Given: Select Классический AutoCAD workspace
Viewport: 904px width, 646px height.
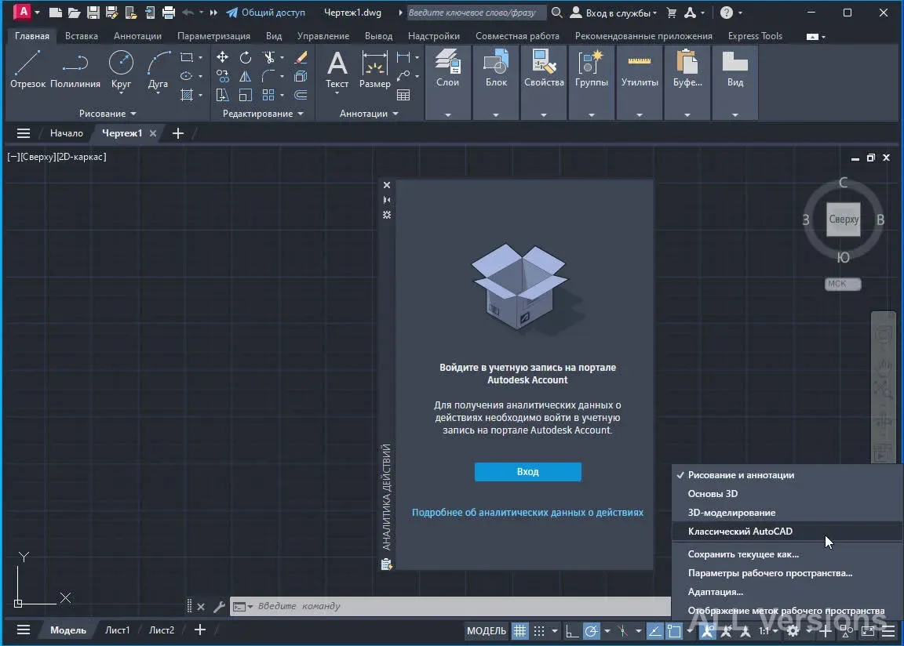Looking at the screenshot, I should coord(787,532).
